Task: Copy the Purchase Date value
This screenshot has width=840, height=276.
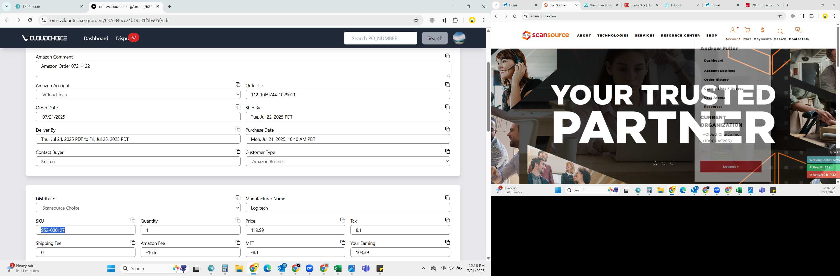Action: click(x=447, y=129)
